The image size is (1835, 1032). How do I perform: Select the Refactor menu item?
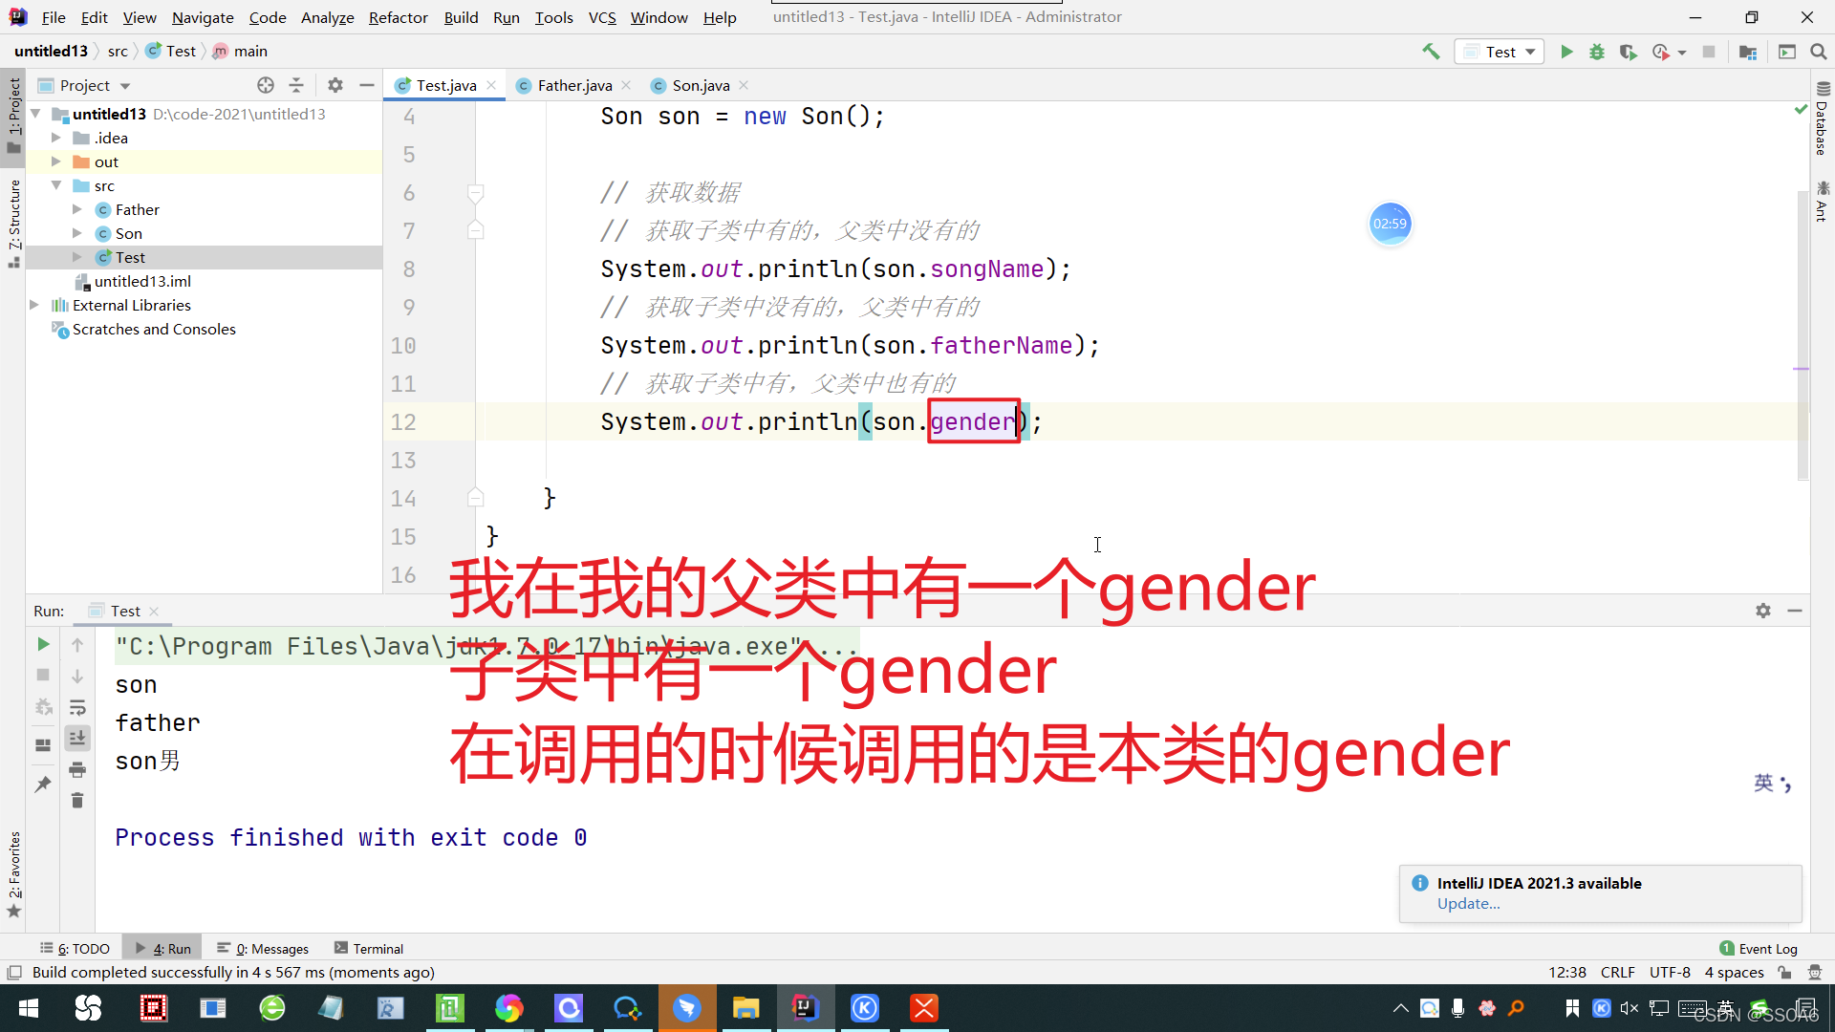(x=397, y=16)
